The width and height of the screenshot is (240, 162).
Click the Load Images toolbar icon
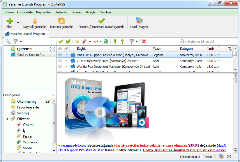point(139,21)
